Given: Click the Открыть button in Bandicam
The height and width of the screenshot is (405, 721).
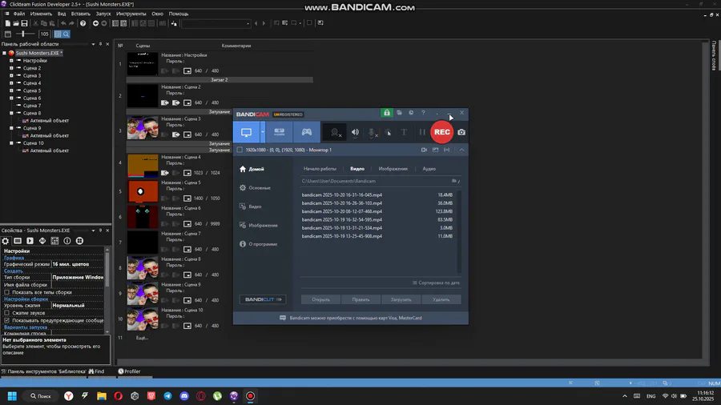Looking at the screenshot, I should [x=320, y=299].
